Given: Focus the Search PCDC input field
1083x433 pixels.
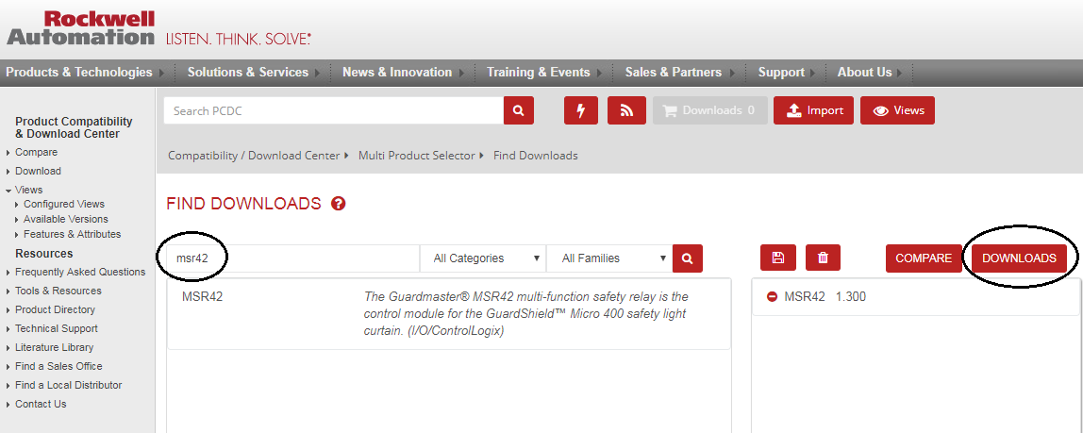Looking at the screenshot, I should pos(334,110).
